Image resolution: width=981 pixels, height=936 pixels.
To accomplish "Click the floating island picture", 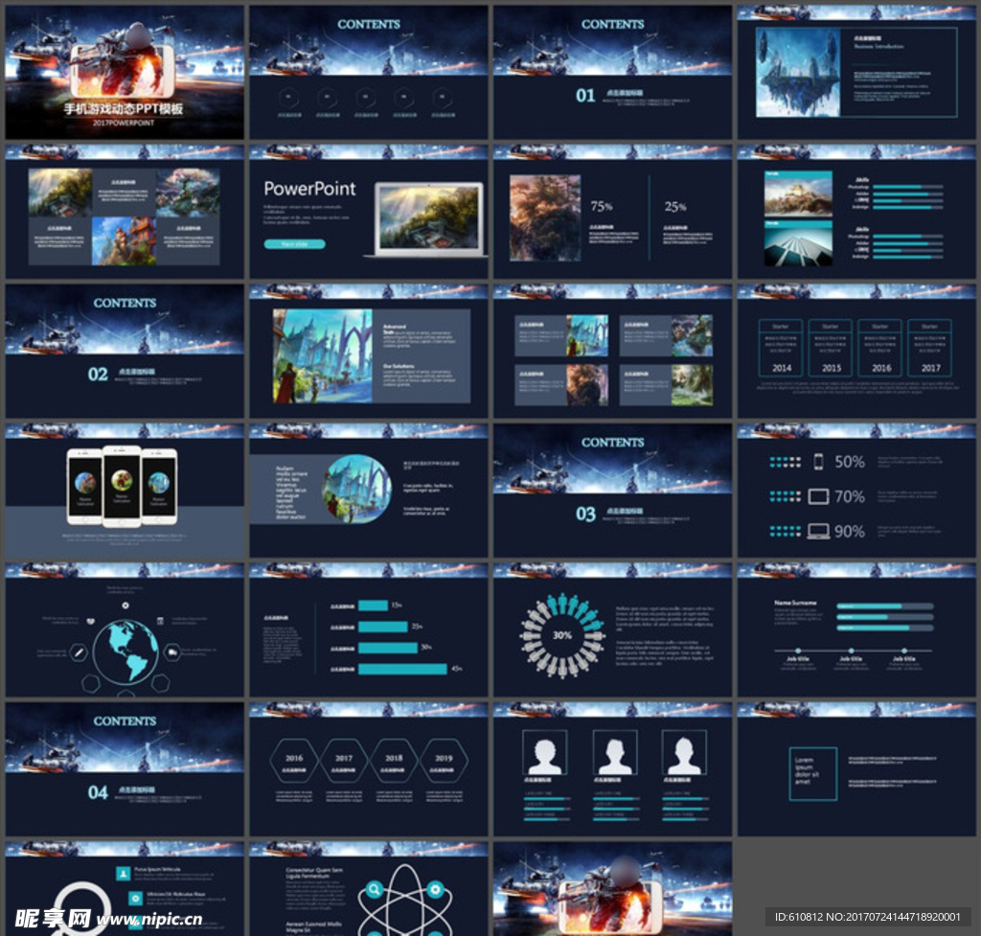I will coord(798,73).
